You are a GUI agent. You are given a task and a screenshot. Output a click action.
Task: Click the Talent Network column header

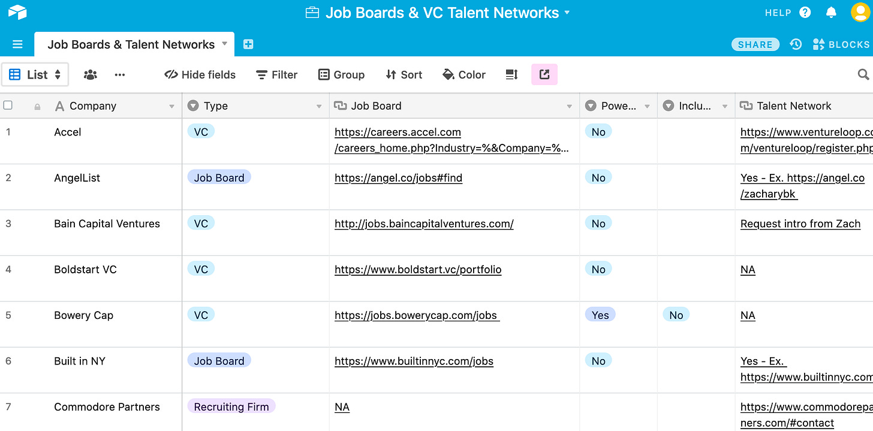pyautogui.click(x=804, y=106)
